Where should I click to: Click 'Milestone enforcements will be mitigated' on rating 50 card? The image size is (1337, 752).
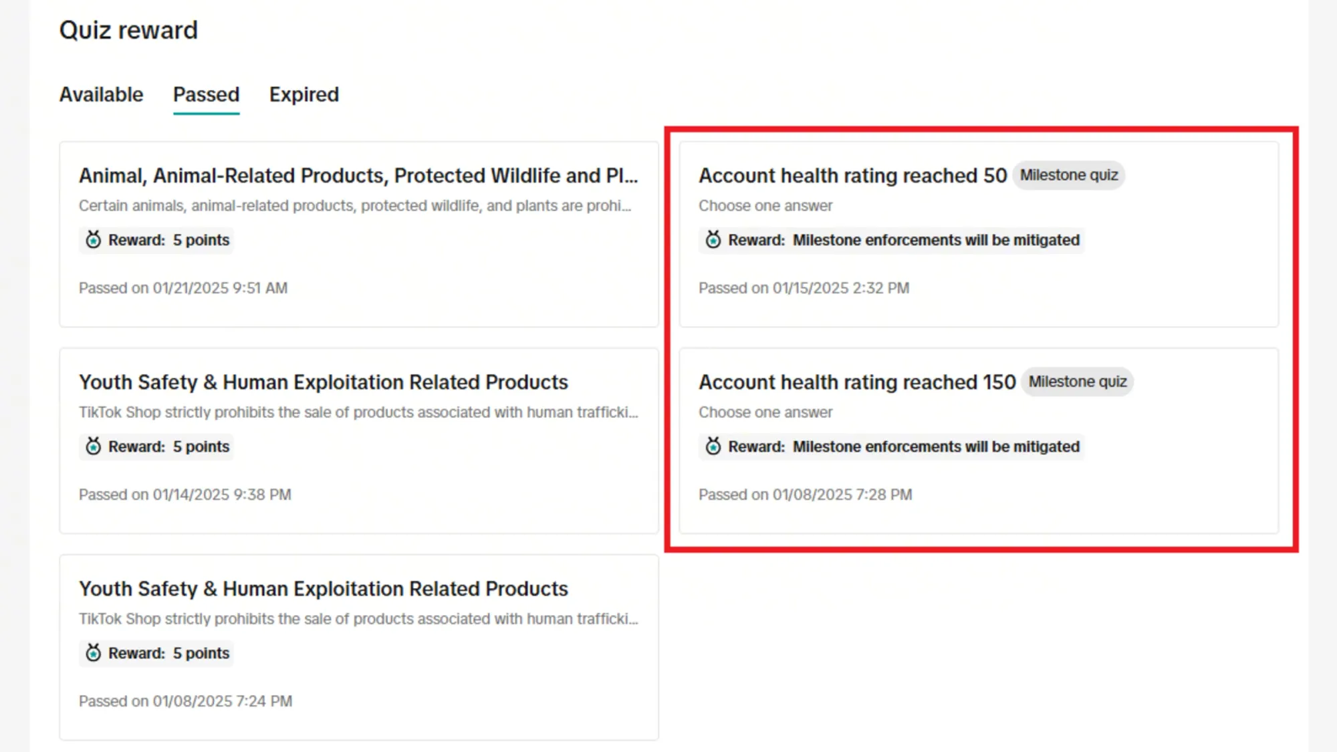[x=936, y=240]
